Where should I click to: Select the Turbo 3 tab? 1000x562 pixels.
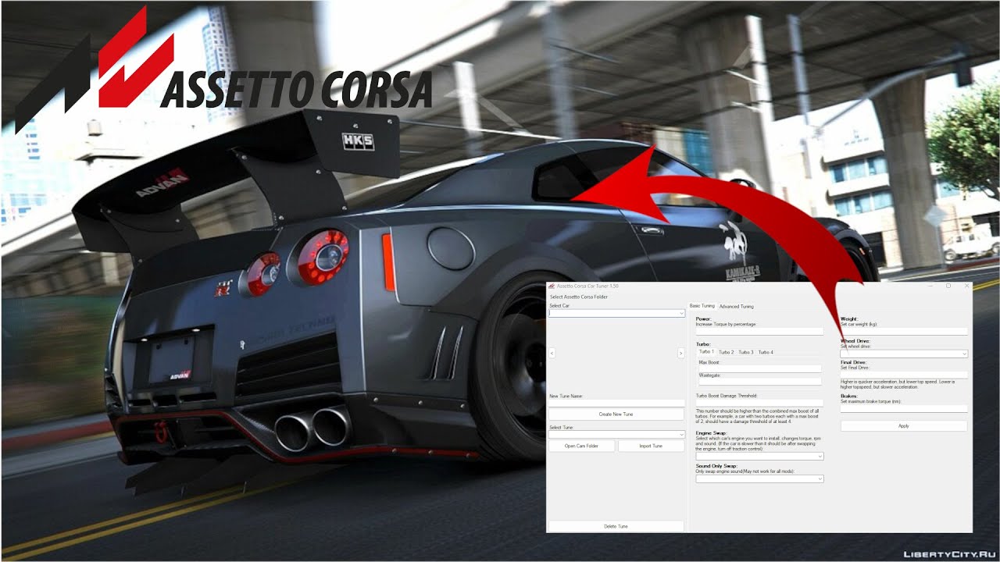pos(746,352)
